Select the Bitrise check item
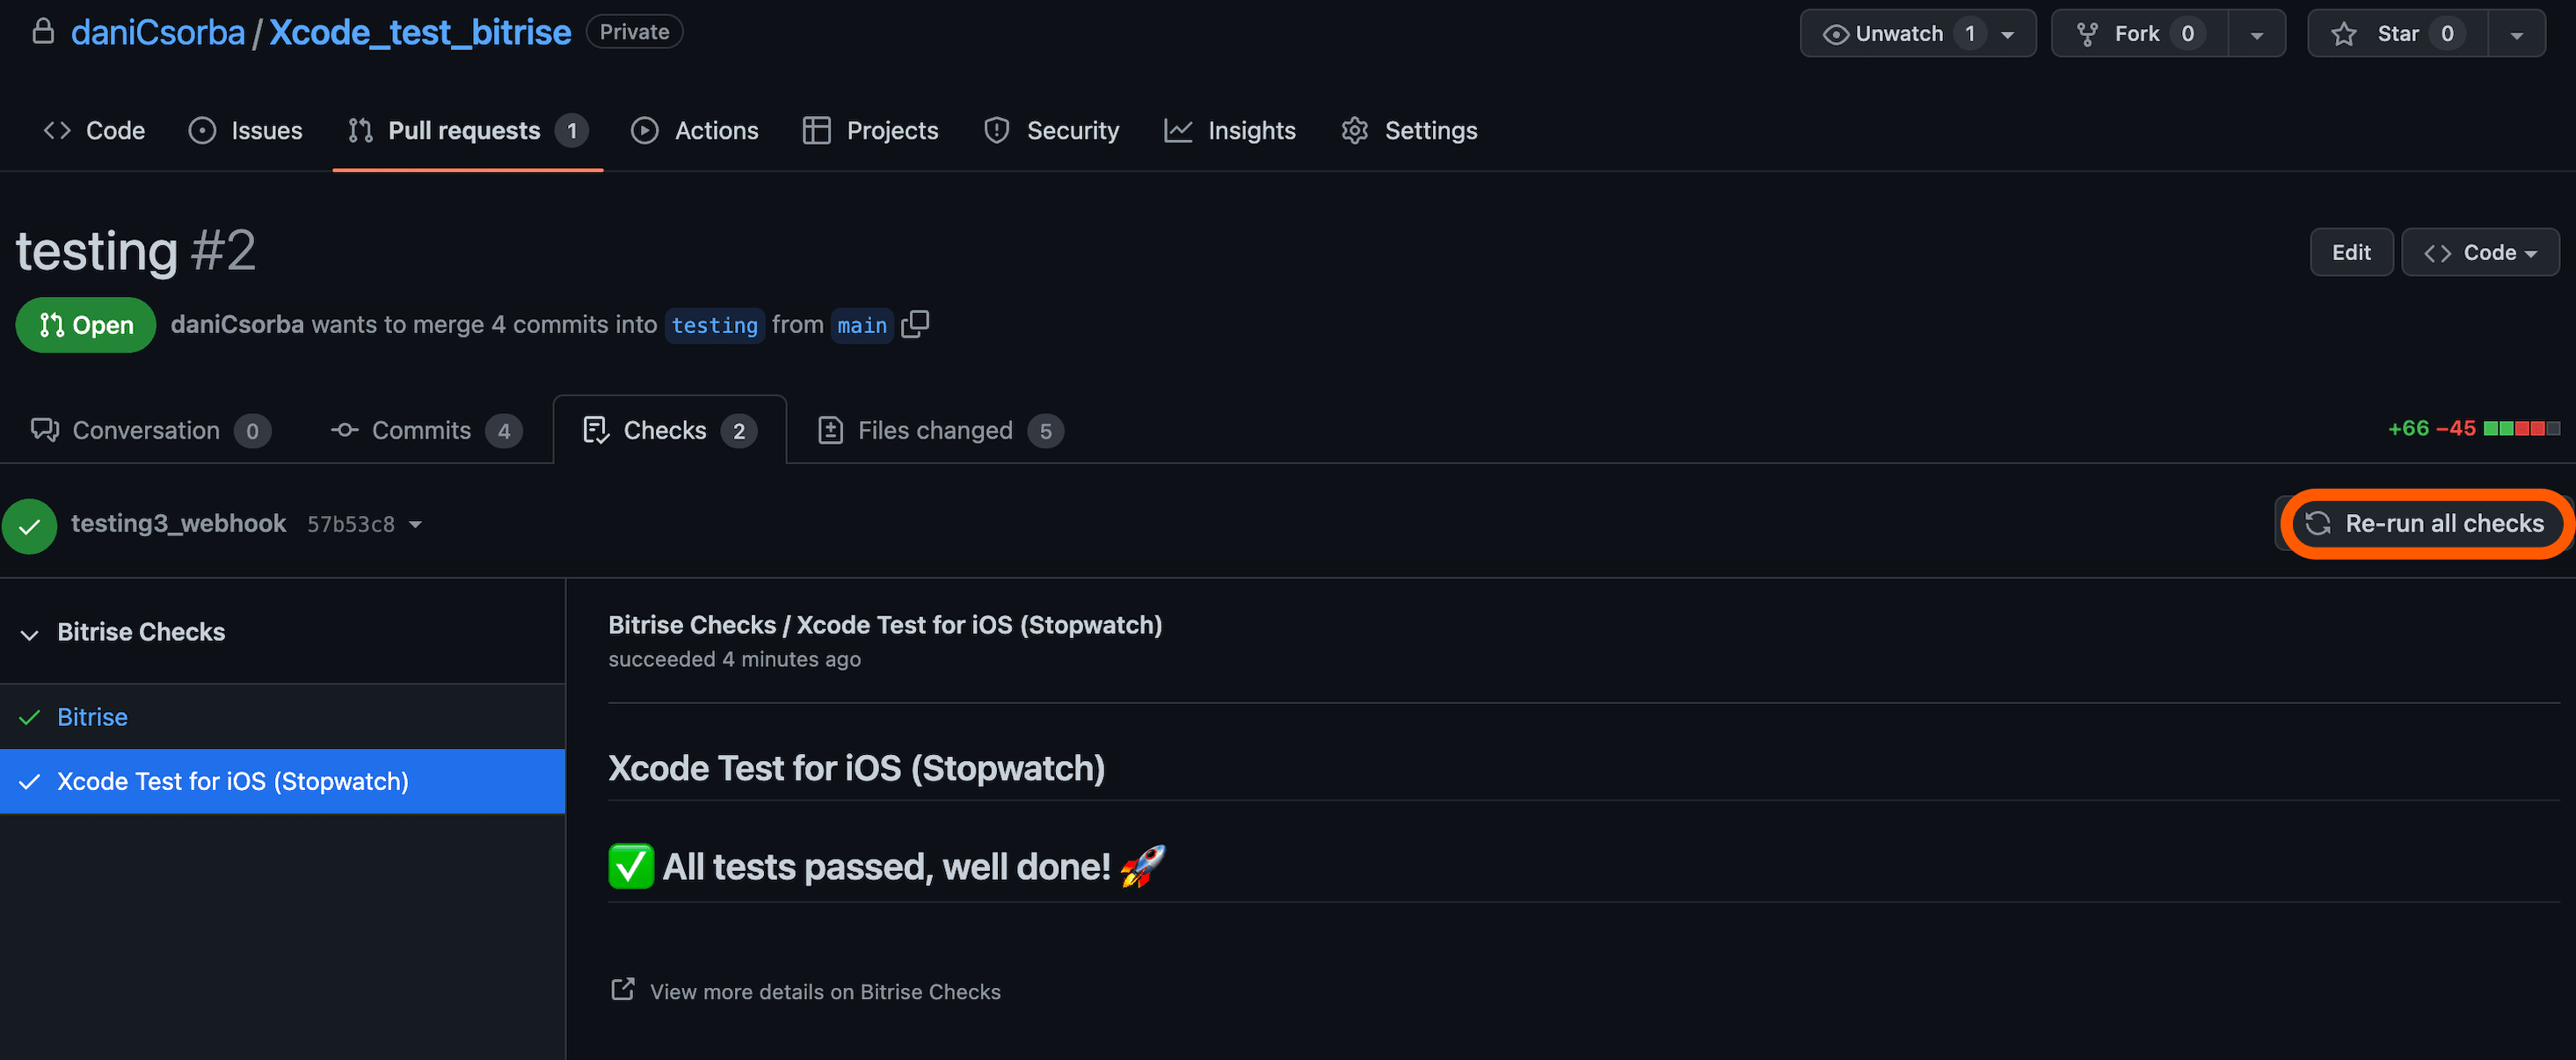Viewport: 2576px width, 1060px height. (x=92, y=717)
